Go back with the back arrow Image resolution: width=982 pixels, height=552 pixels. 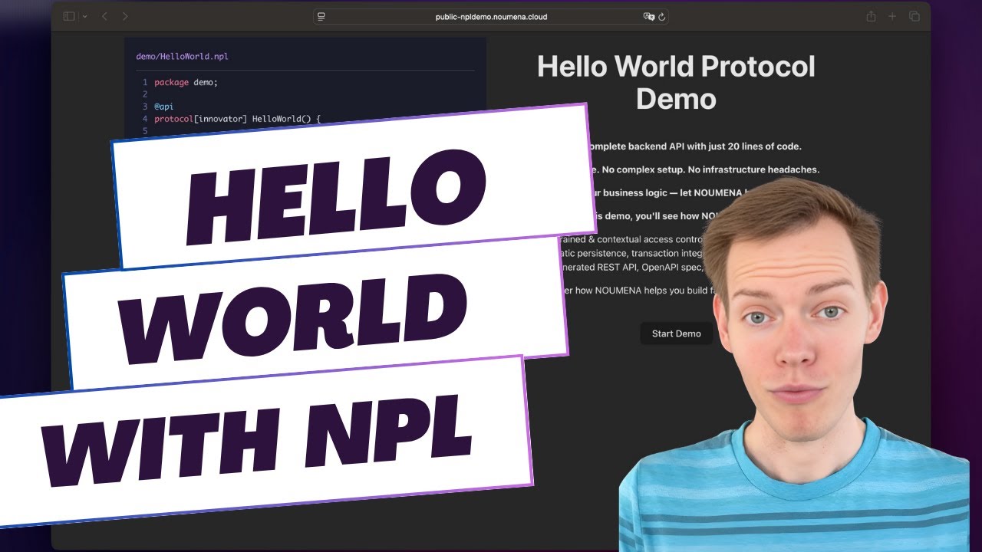click(105, 16)
